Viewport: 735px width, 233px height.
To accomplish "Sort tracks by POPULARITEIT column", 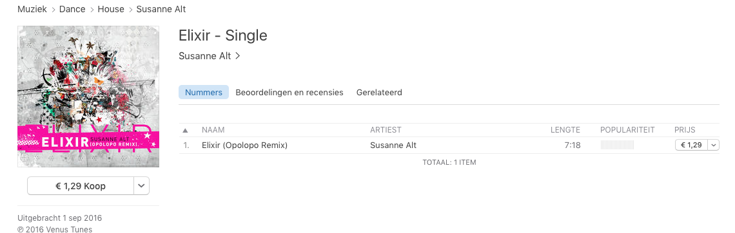I will pyautogui.click(x=627, y=130).
